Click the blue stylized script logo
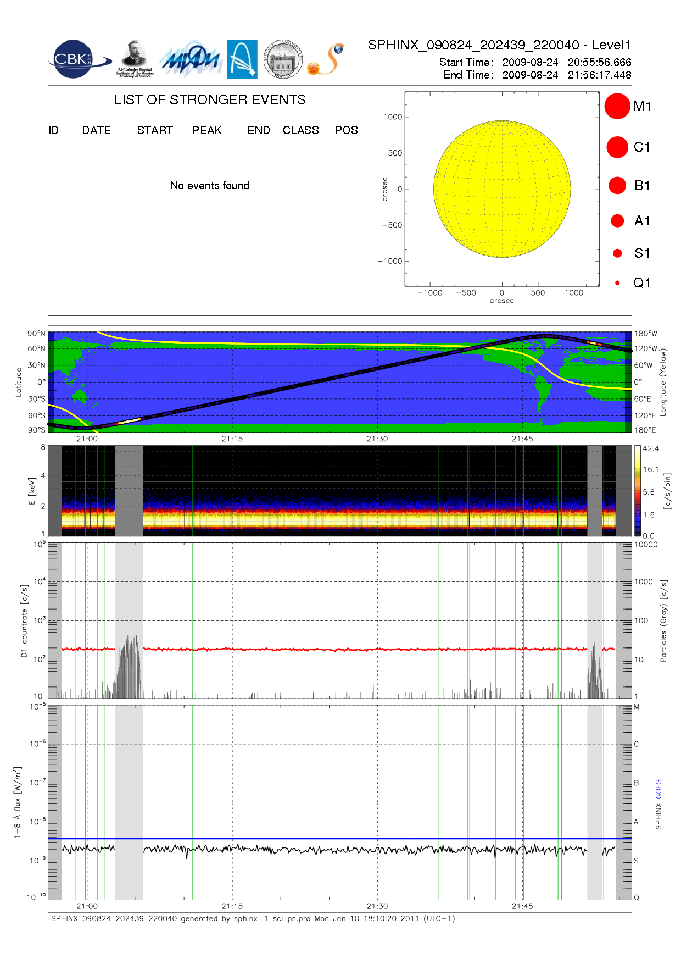The height and width of the screenshot is (964, 681). point(190,59)
